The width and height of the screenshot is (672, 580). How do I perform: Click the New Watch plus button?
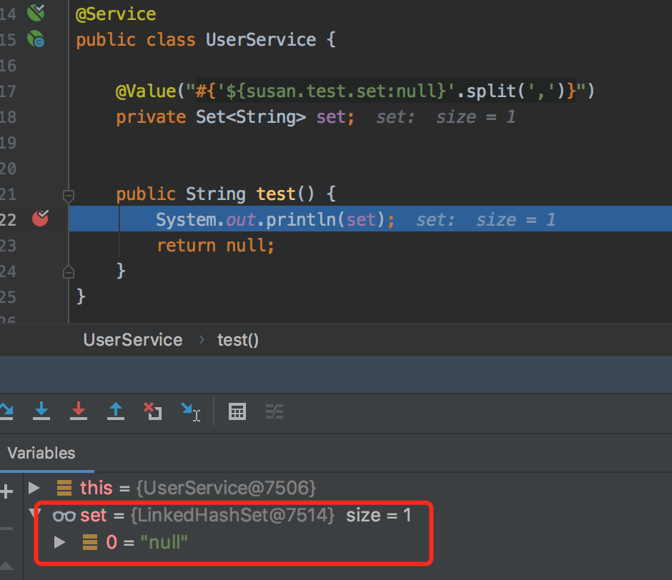pyautogui.click(x=6, y=491)
